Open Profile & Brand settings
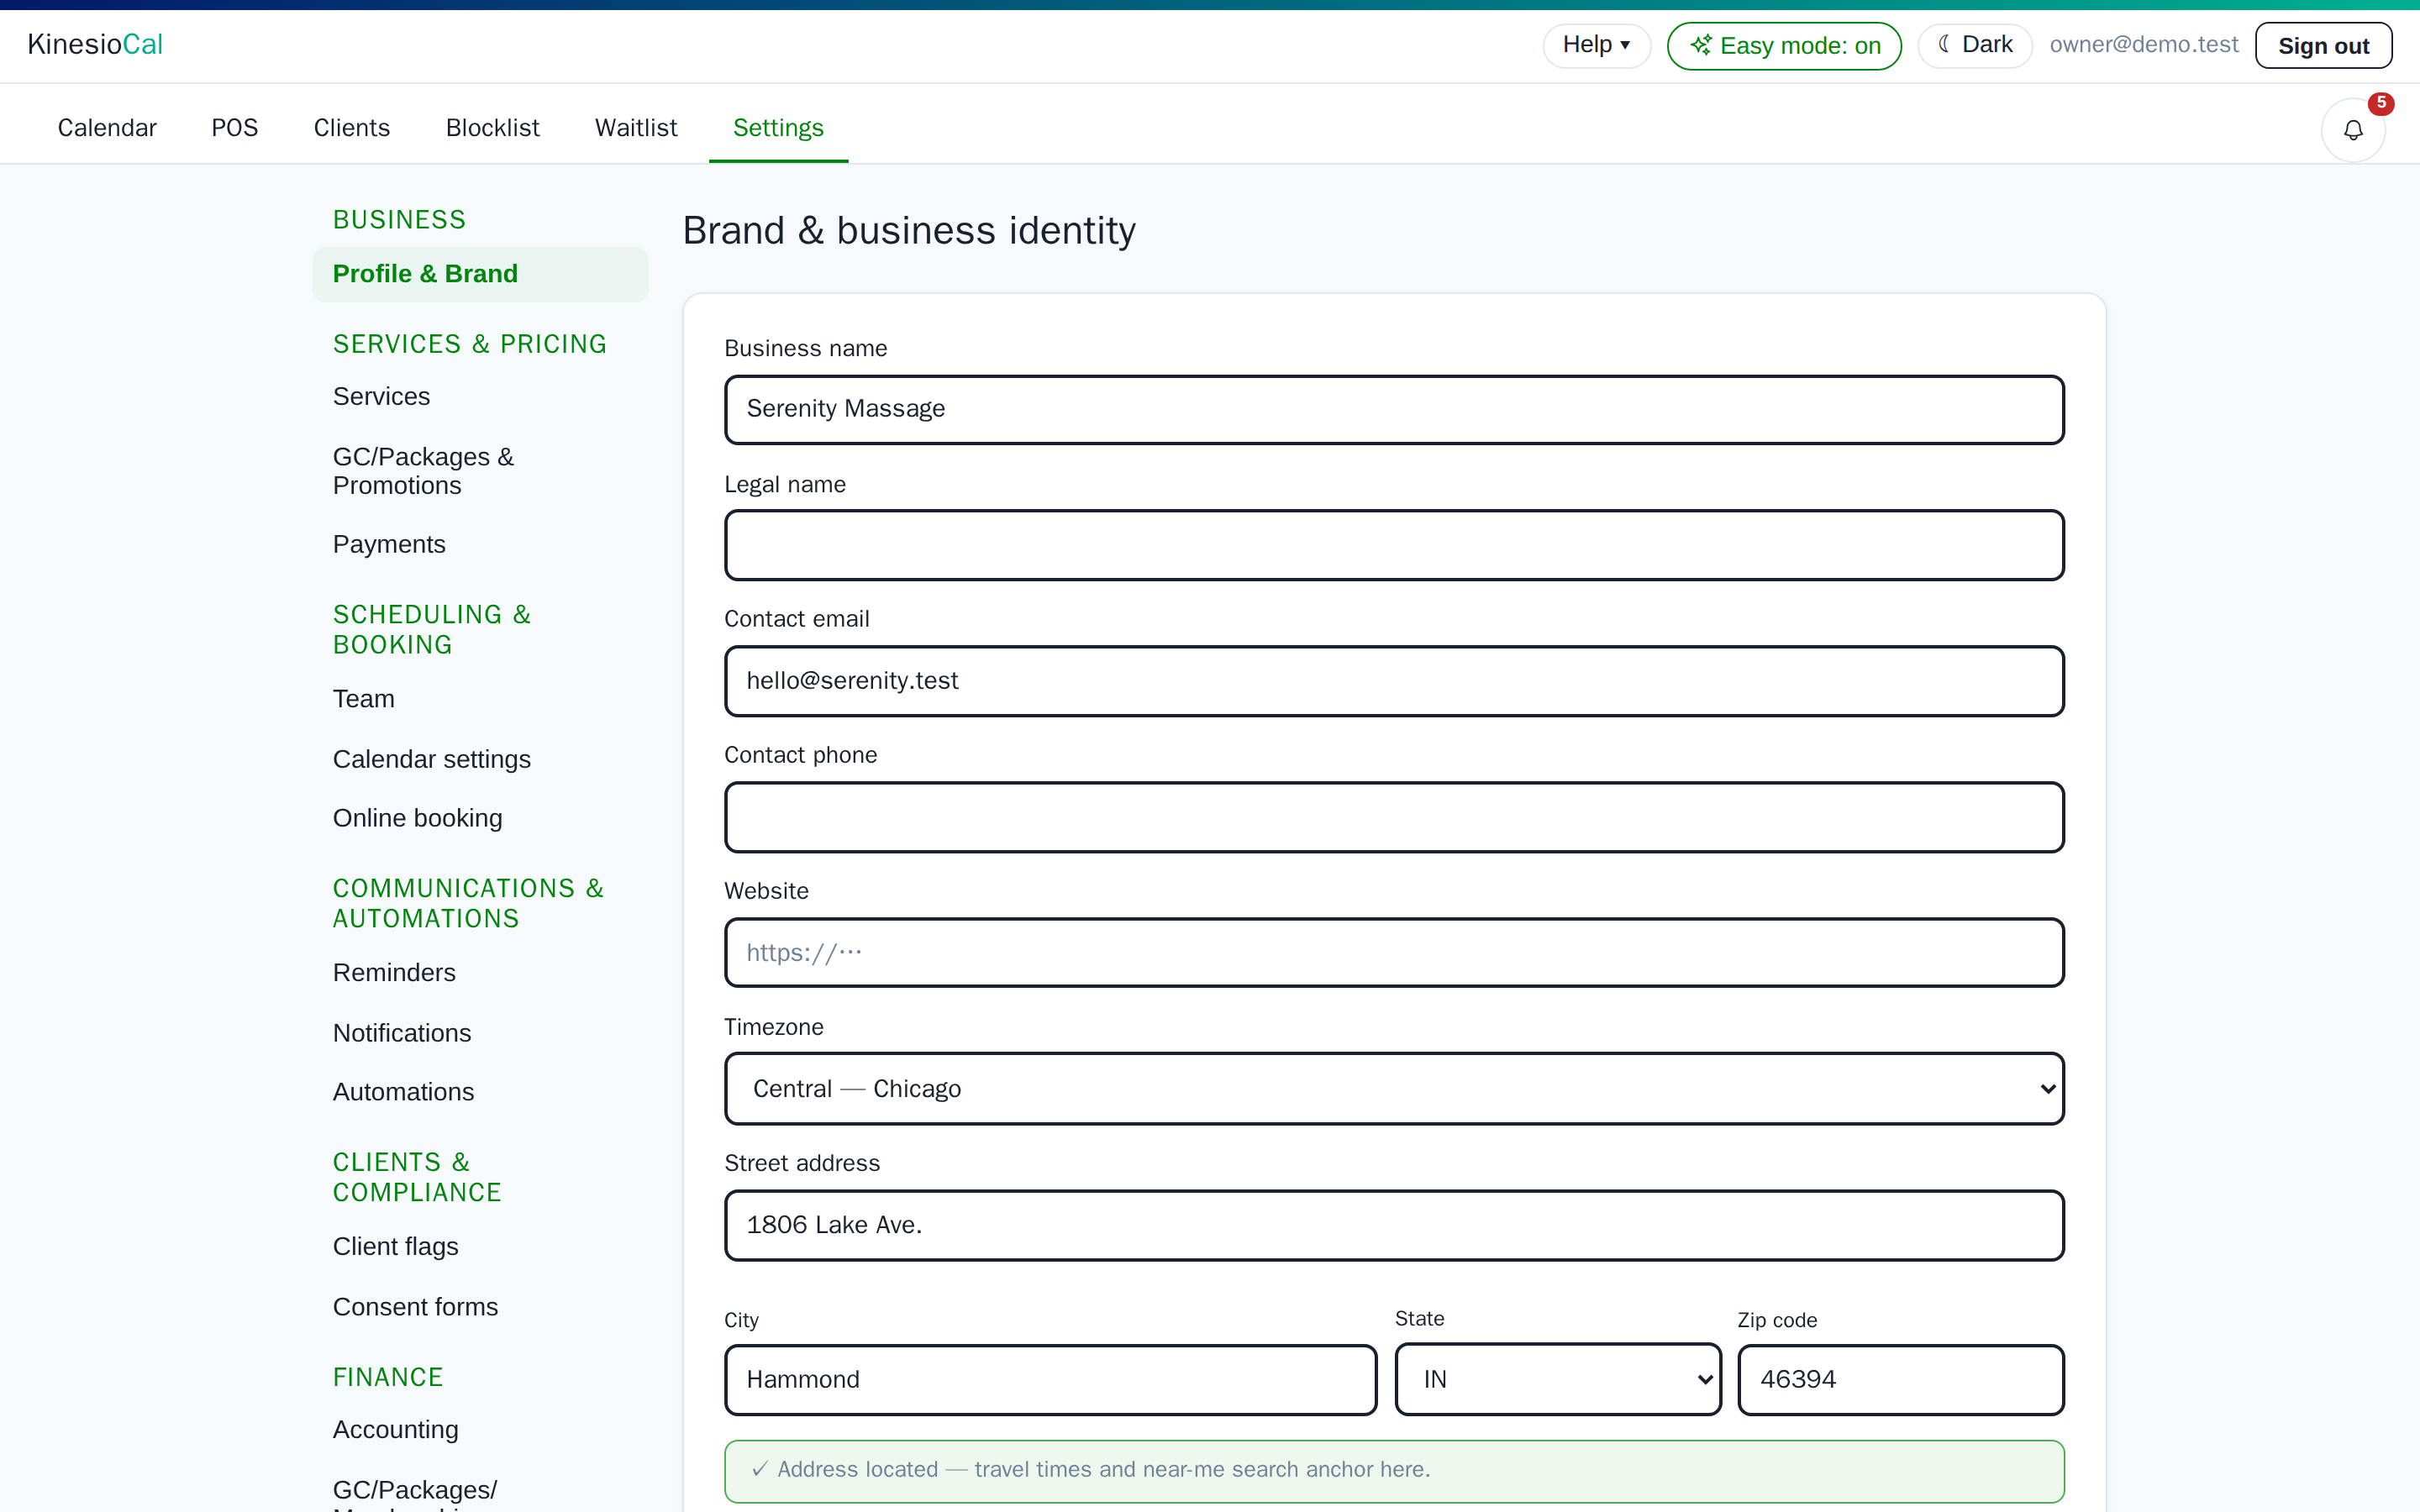Image resolution: width=2420 pixels, height=1512 pixels. click(x=480, y=274)
